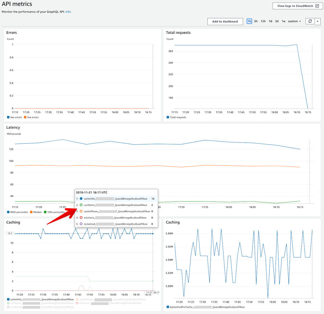The height and width of the screenshot is (314, 324).
Task: Toggle reclaimed legend item in Caching chart
Action: coord(40,307)
